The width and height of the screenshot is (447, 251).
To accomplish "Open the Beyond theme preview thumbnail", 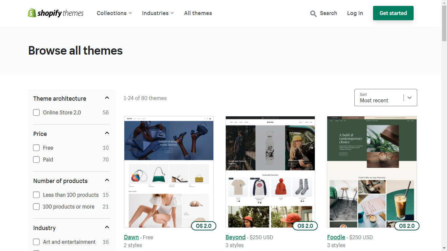I will [270, 172].
